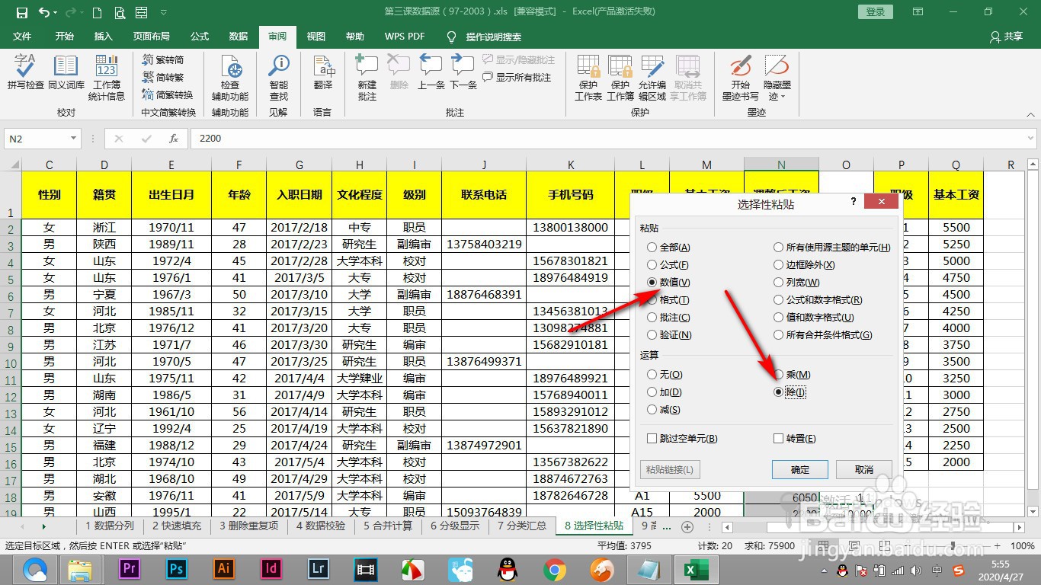Click the New document icon in quick access toolbar
The image size is (1041, 585).
pyautogui.click(x=97, y=12)
